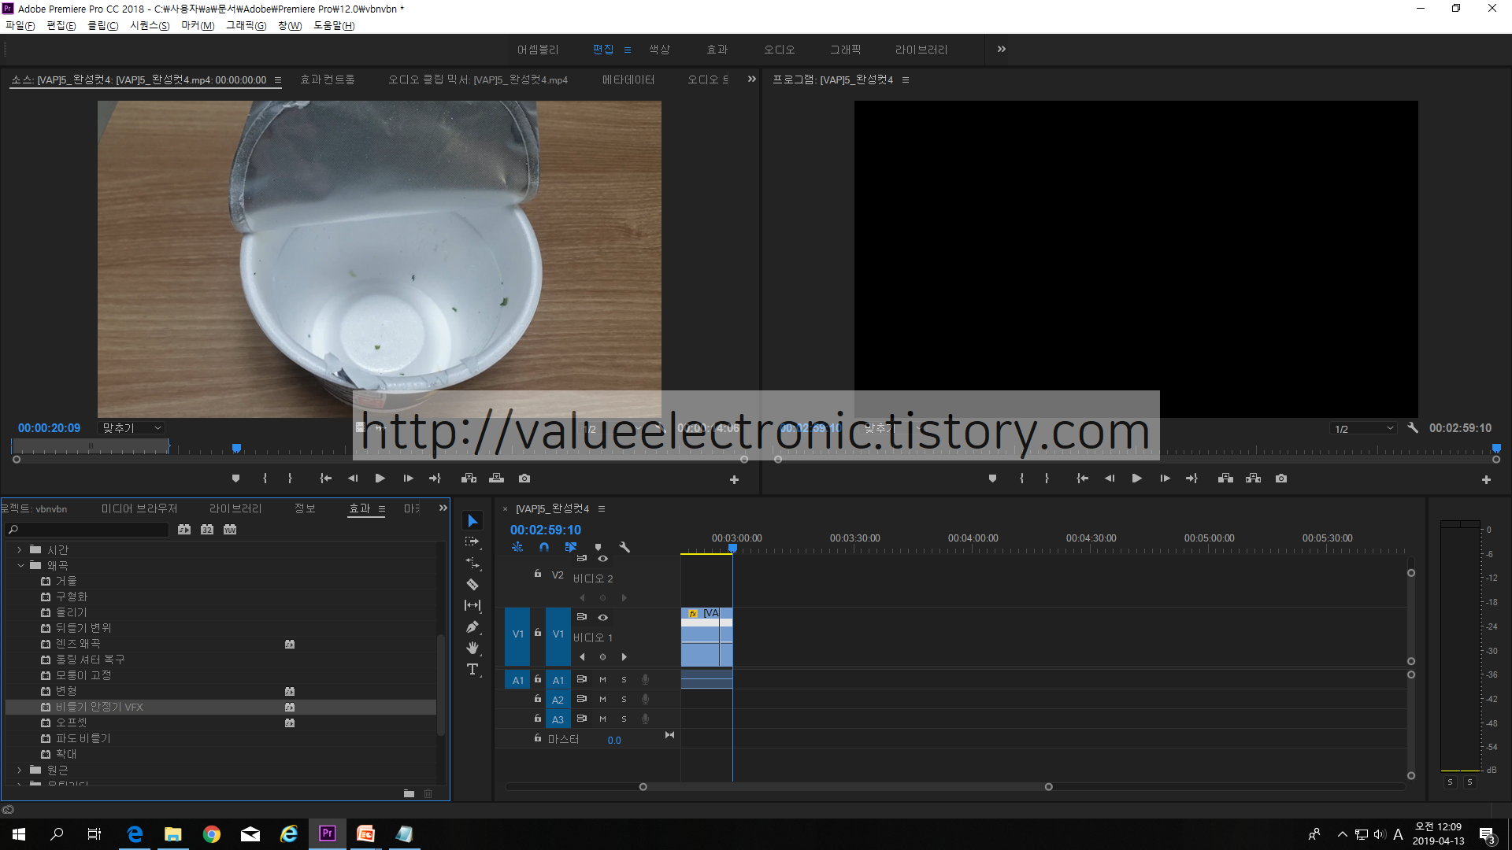Open Program monitor wrench settings
The height and width of the screenshot is (850, 1512).
(1413, 428)
